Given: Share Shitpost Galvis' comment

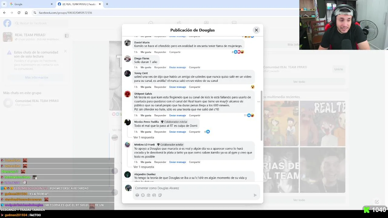Looking at the screenshot, I should point(195,116).
